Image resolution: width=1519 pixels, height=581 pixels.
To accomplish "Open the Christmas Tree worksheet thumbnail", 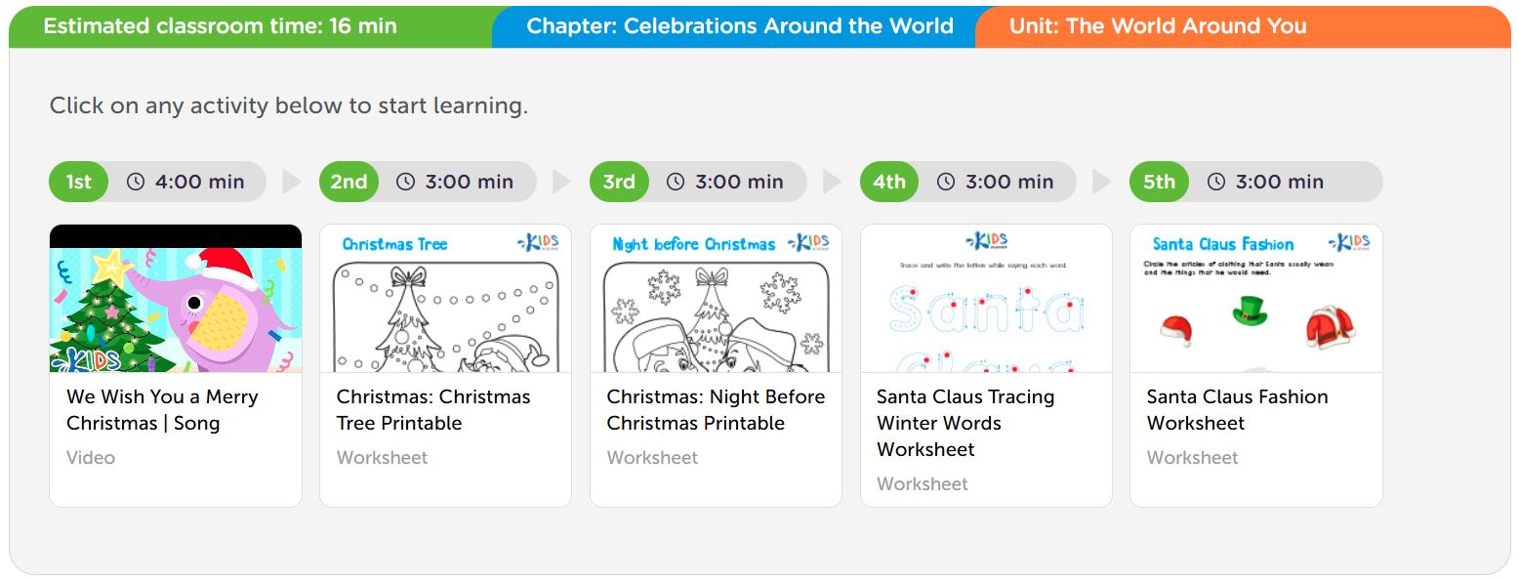I will 445,299.
